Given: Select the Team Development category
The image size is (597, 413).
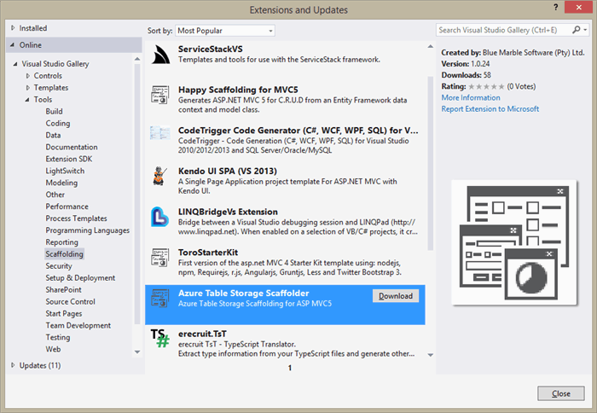Looking at the screenshot, I should pyautogui.click(x=78, y=325).
